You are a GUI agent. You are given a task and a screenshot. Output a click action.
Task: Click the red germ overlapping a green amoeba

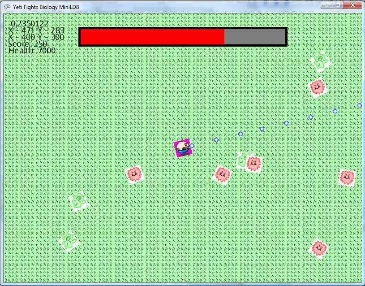tap(253, 164)
